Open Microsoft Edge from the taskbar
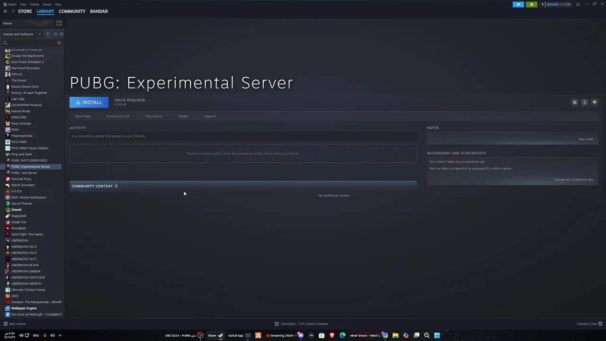606x341 pixels. (x=342, y=335)
